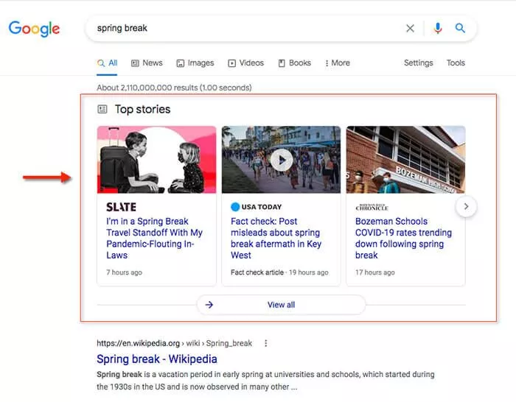Click inside the spring break search field
This screenshot has height=402, width=516.
(243, 29)
